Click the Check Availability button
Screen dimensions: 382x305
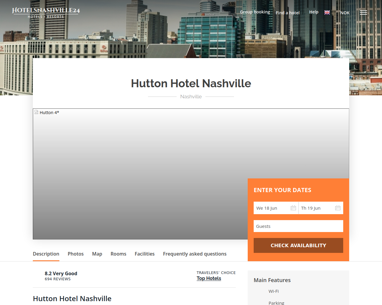click(x=298, y=245)
